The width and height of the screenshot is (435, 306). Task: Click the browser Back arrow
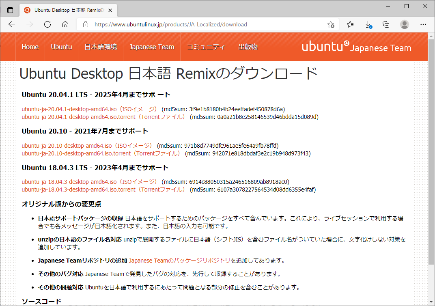click(x=12, y=24)
